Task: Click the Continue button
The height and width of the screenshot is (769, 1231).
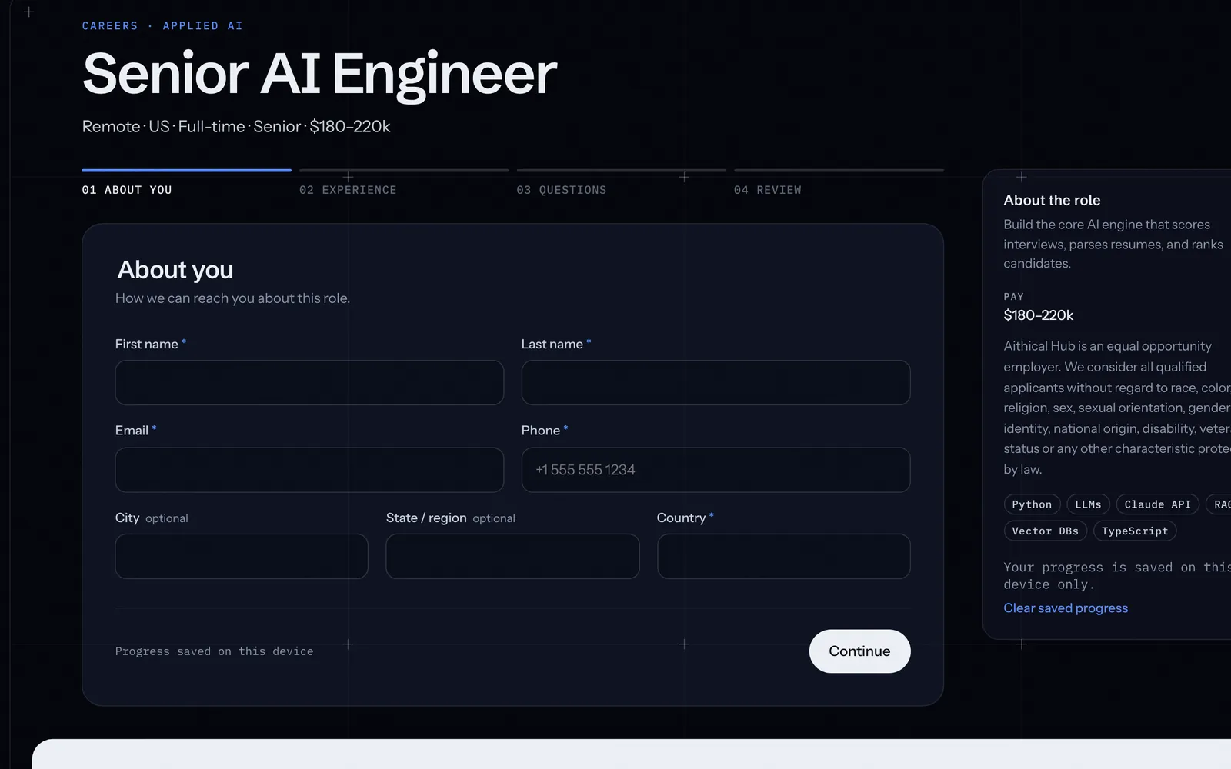Action: pyautogui.click(x=859, y=651)
